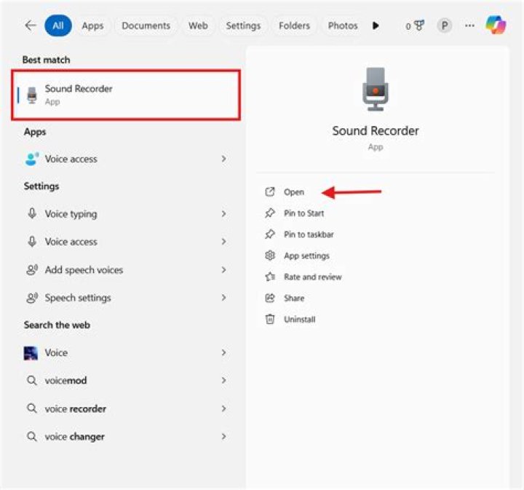Screen dimensions: 524x490
Task: Click the Add speech voices icon
Action: coord(32,269)
